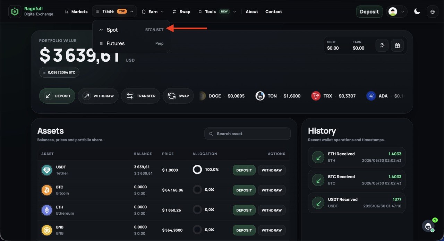Screen dimensions: 444x241
Task: Deposit into BNB row
Action: point(244,230)
